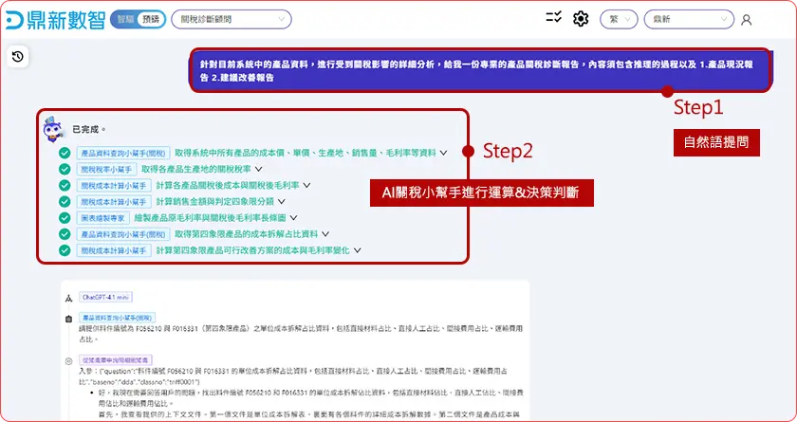Toggle the 智庫 mode switch option

tap(125, 19)
